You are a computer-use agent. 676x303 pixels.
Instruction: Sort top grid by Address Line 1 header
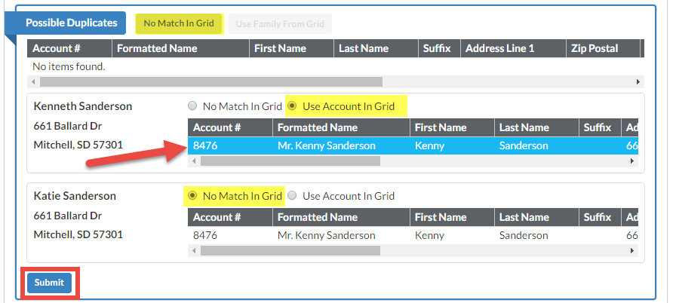point(499,48)
